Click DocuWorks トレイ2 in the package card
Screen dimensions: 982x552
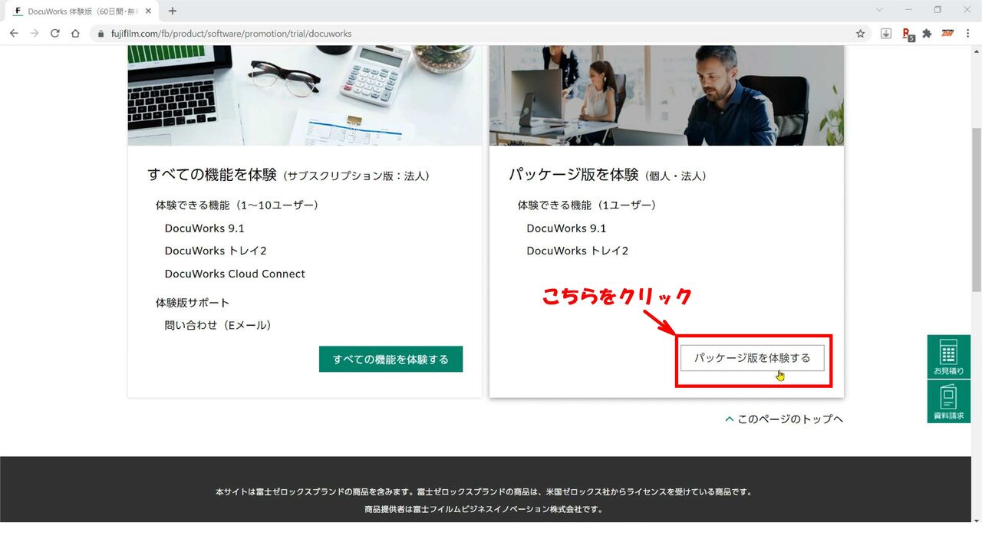[x=578, y=251]
